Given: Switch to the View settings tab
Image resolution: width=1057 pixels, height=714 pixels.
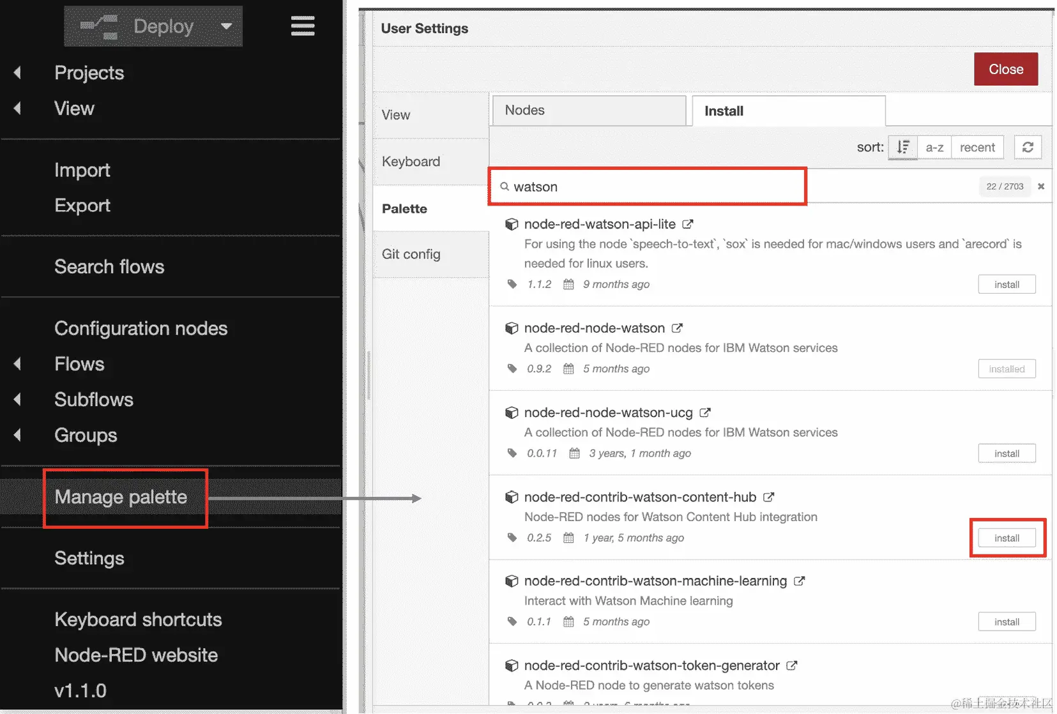Looking at the screenshot, I should pyautogui.click(x=431, y=115).
